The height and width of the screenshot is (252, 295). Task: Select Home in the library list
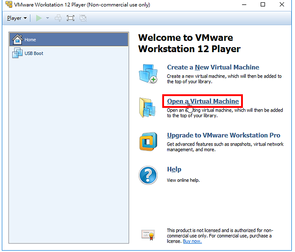tap(69, 39)
